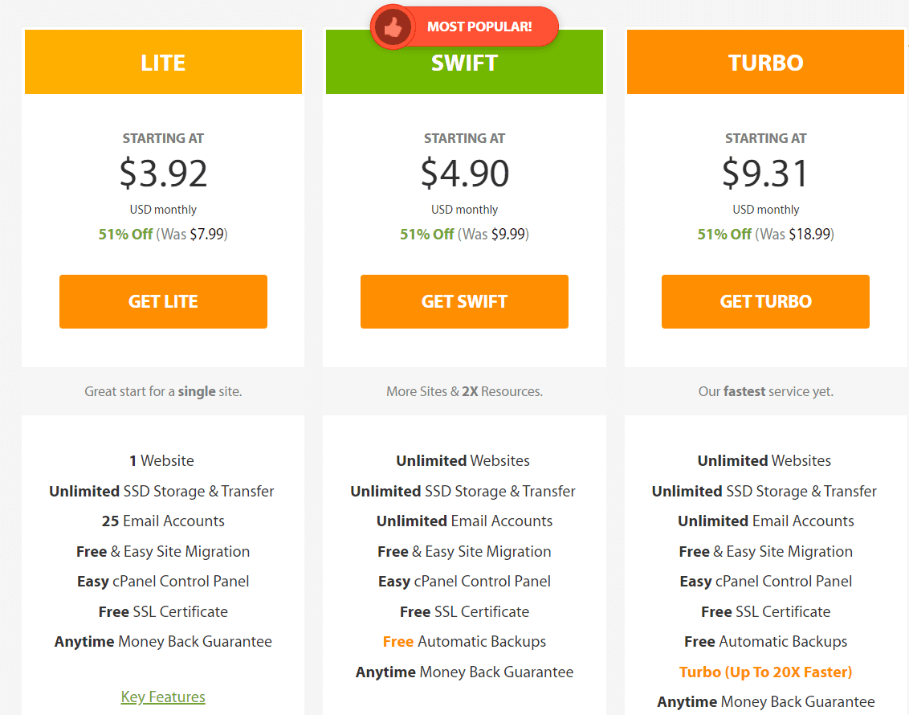Click the $4.90 Swift price
The width and height of the screenshot is (909, 715).
click(x=464, y=173)
